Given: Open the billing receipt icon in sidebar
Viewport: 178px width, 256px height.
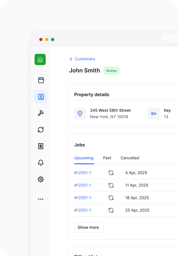Looking at the screenshot, I should (41, 146).
